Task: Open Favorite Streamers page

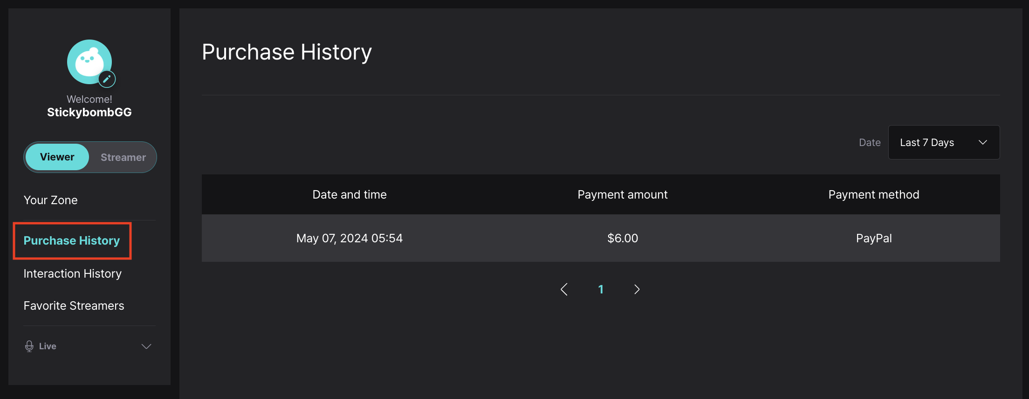Action: click(74, 306)
